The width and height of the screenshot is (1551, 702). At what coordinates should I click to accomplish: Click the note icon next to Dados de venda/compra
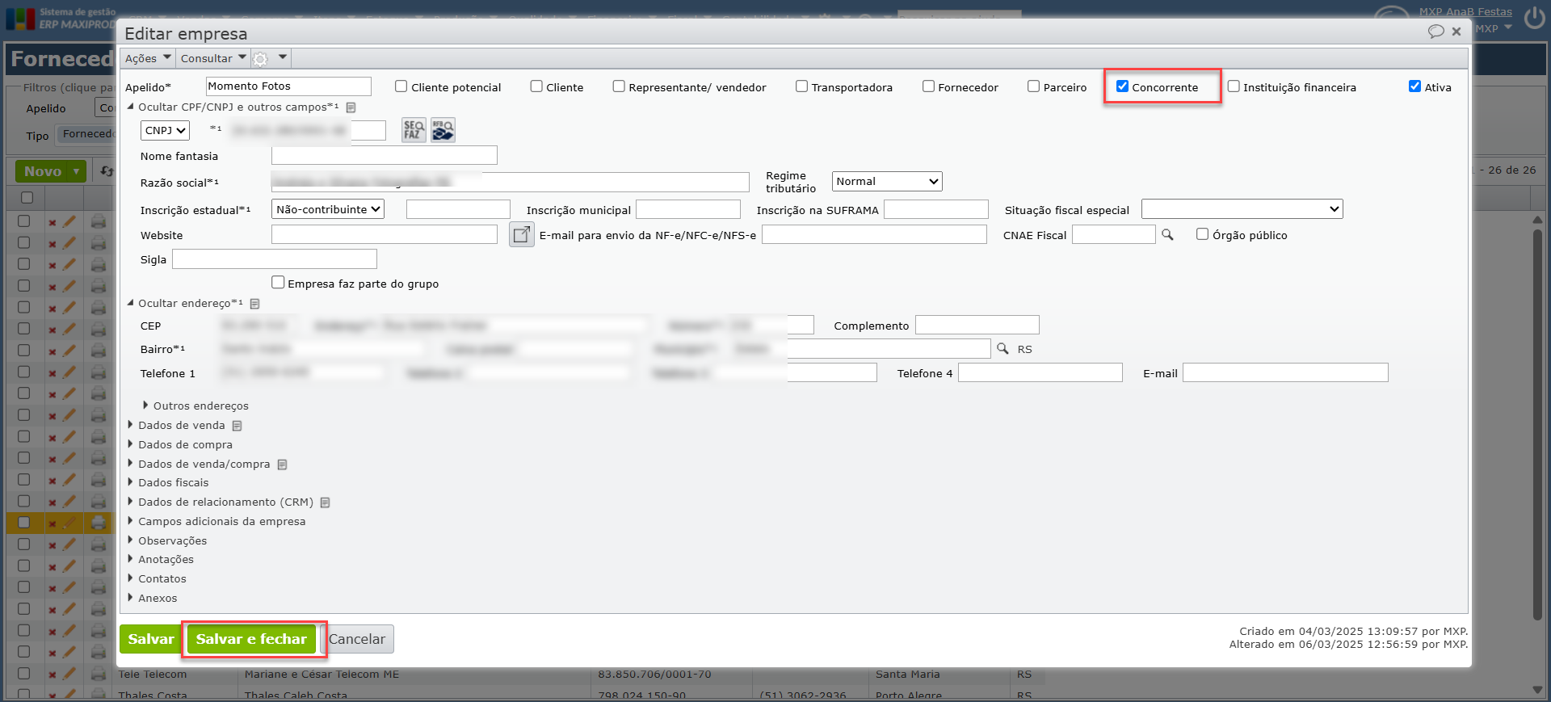(282, 464)
